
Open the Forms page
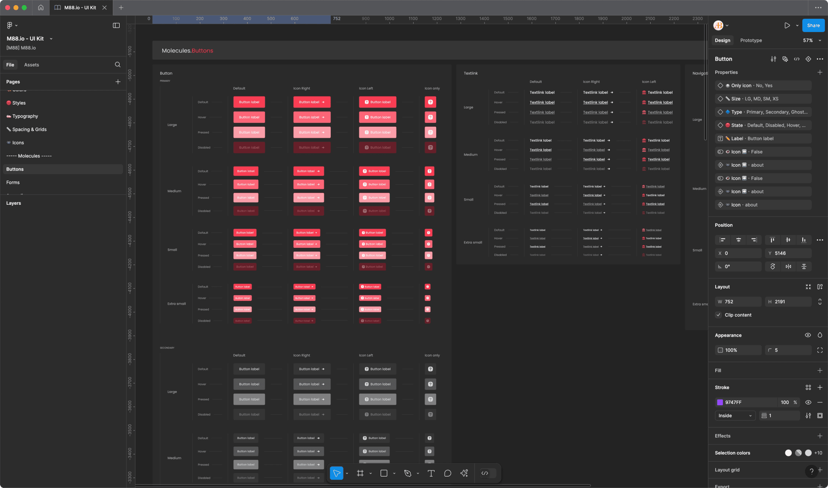[x=13, y=182]
